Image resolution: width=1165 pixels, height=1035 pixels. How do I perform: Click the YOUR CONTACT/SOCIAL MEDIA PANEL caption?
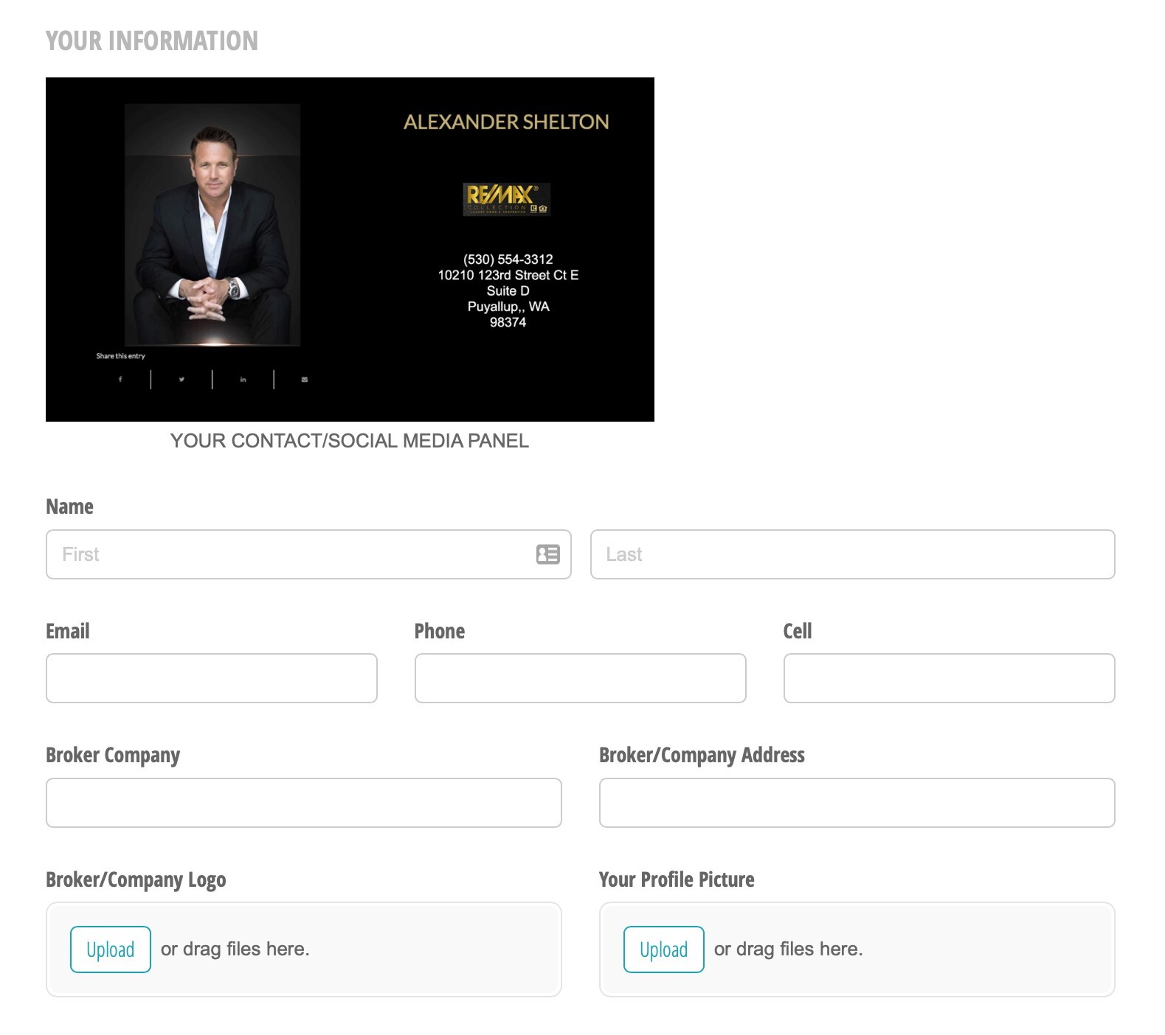(x=350, y=441)
